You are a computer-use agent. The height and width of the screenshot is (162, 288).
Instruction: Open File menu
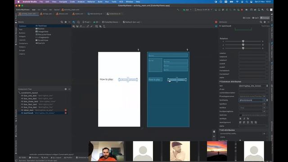[41, 2]
